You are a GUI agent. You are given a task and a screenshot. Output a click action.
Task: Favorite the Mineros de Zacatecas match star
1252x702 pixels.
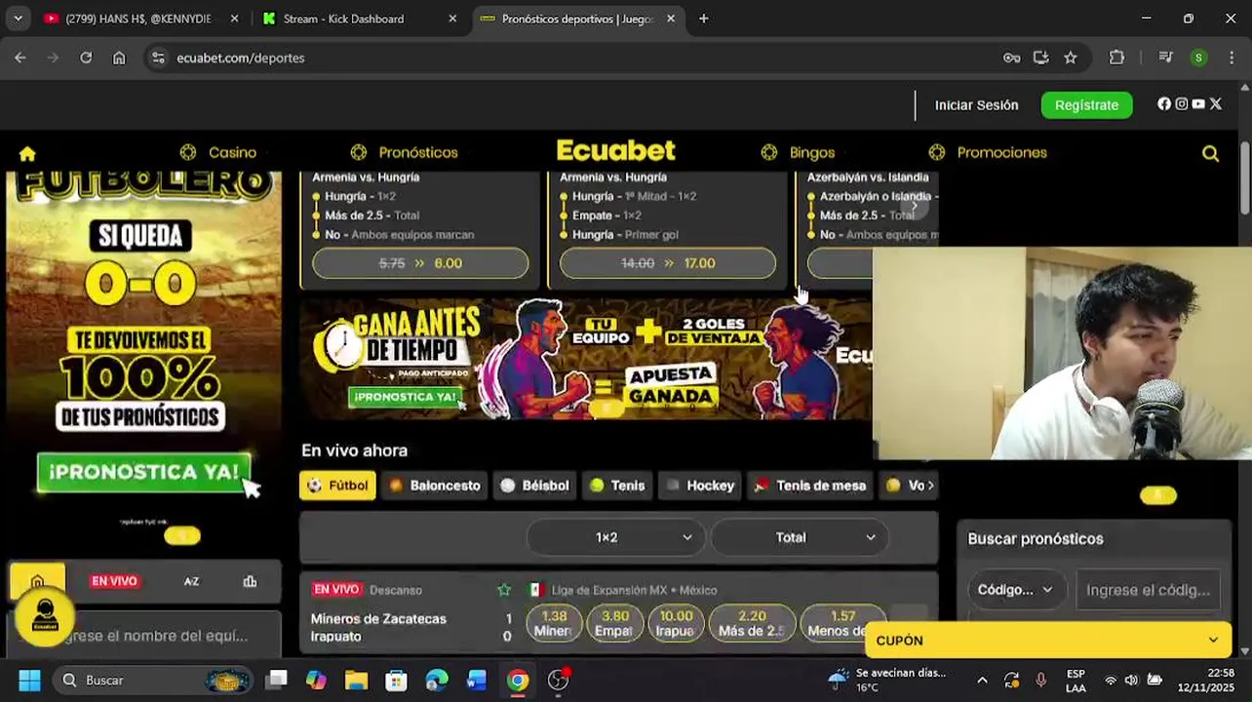click(x=504, y=590)
